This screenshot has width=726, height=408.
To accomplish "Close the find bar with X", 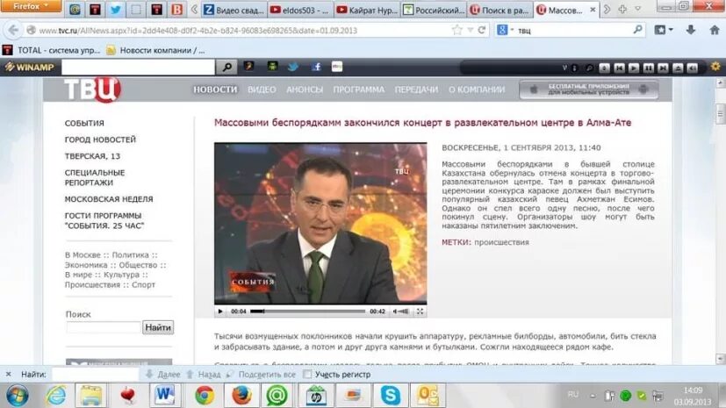I will pos(8,375).
